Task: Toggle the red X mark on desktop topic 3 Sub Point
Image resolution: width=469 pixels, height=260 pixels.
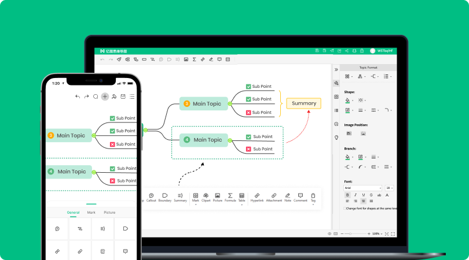Action: pos(248,113)
